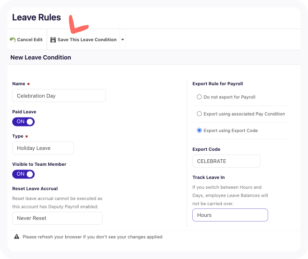Click the warning triangle icon
The image size is (308, 259).
[x=17, y=237]
